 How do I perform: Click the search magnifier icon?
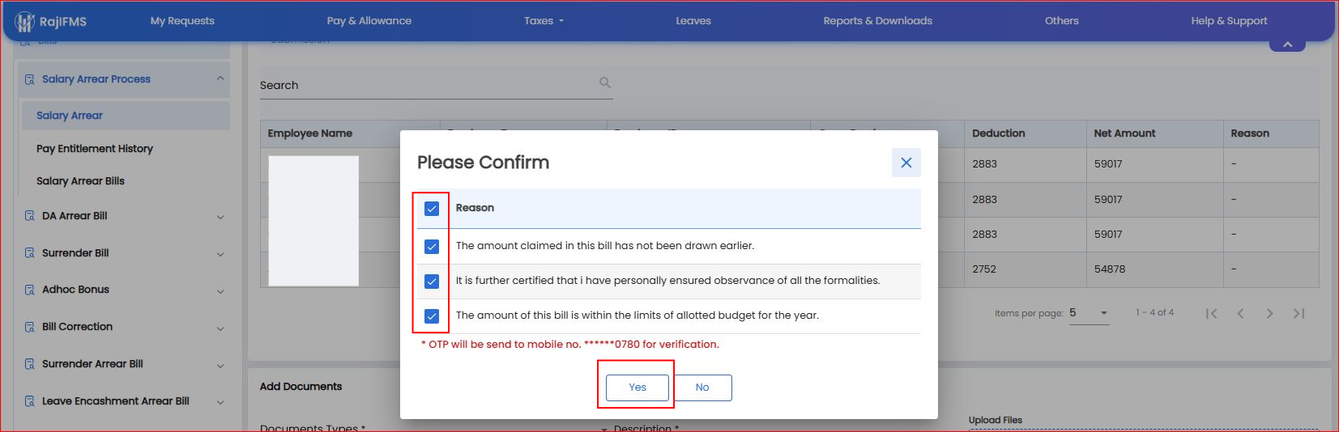click(605, 83)
